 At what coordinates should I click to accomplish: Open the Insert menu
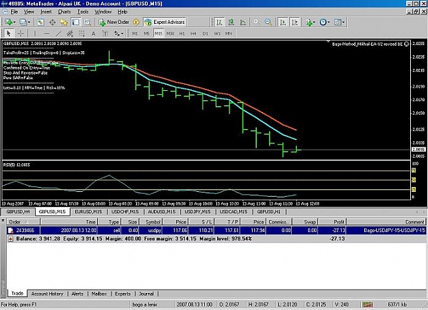tap(46, 12)
